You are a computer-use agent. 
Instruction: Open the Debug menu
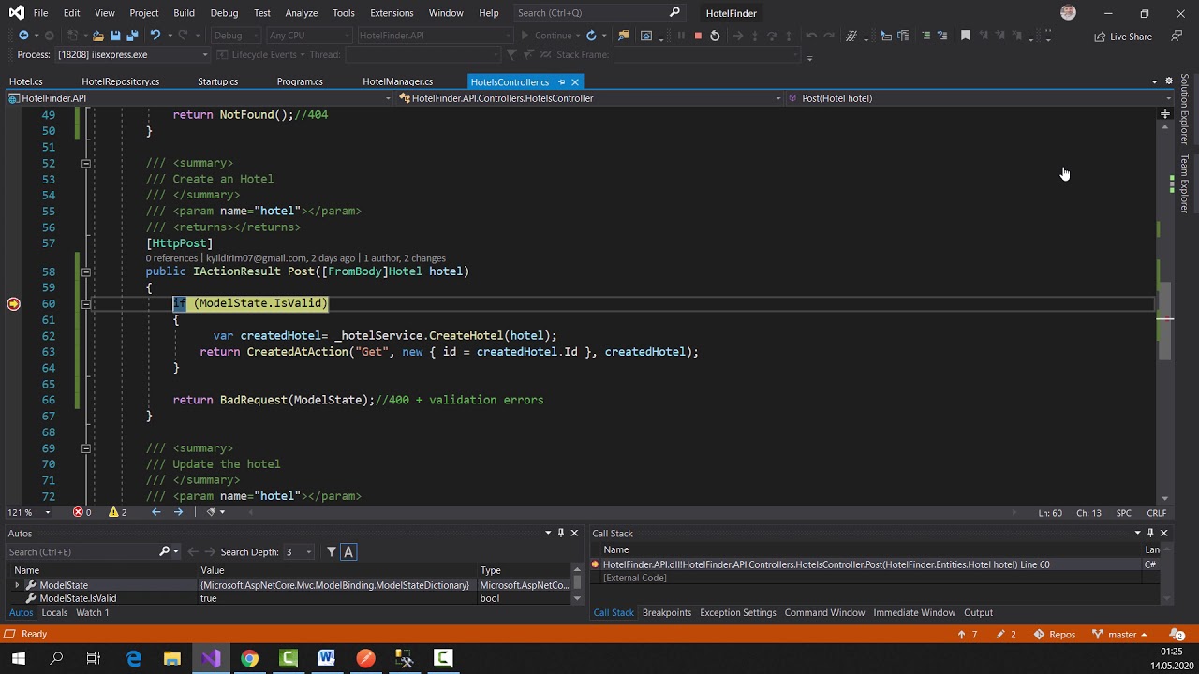tap(224, 13)
